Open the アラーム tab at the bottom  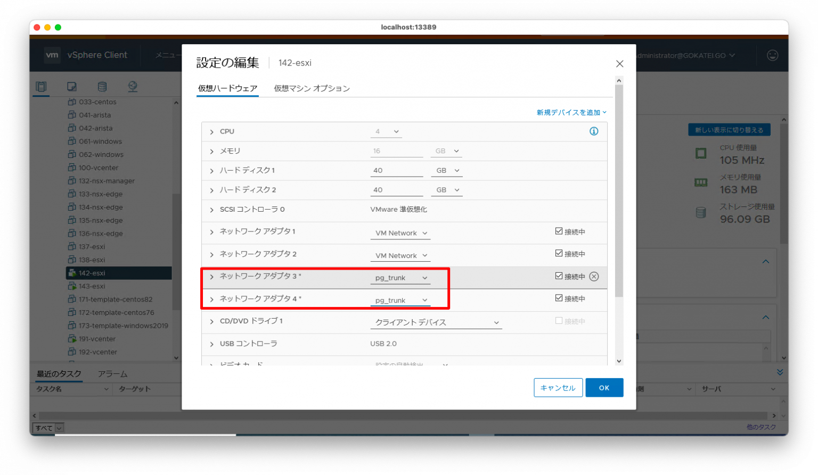click(112, 374)
